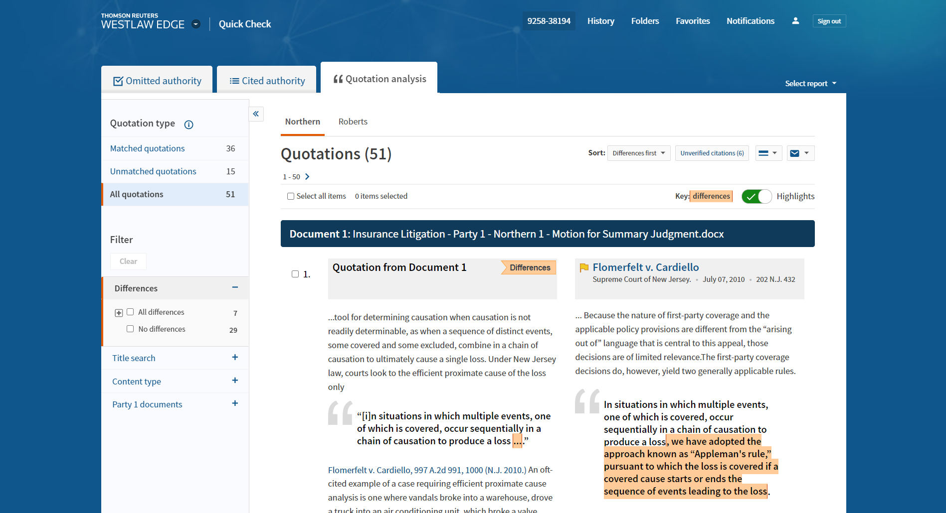946x513 pixels.
Task: Open the Differences first sort dropdown
Action: [x=638, y=153]
